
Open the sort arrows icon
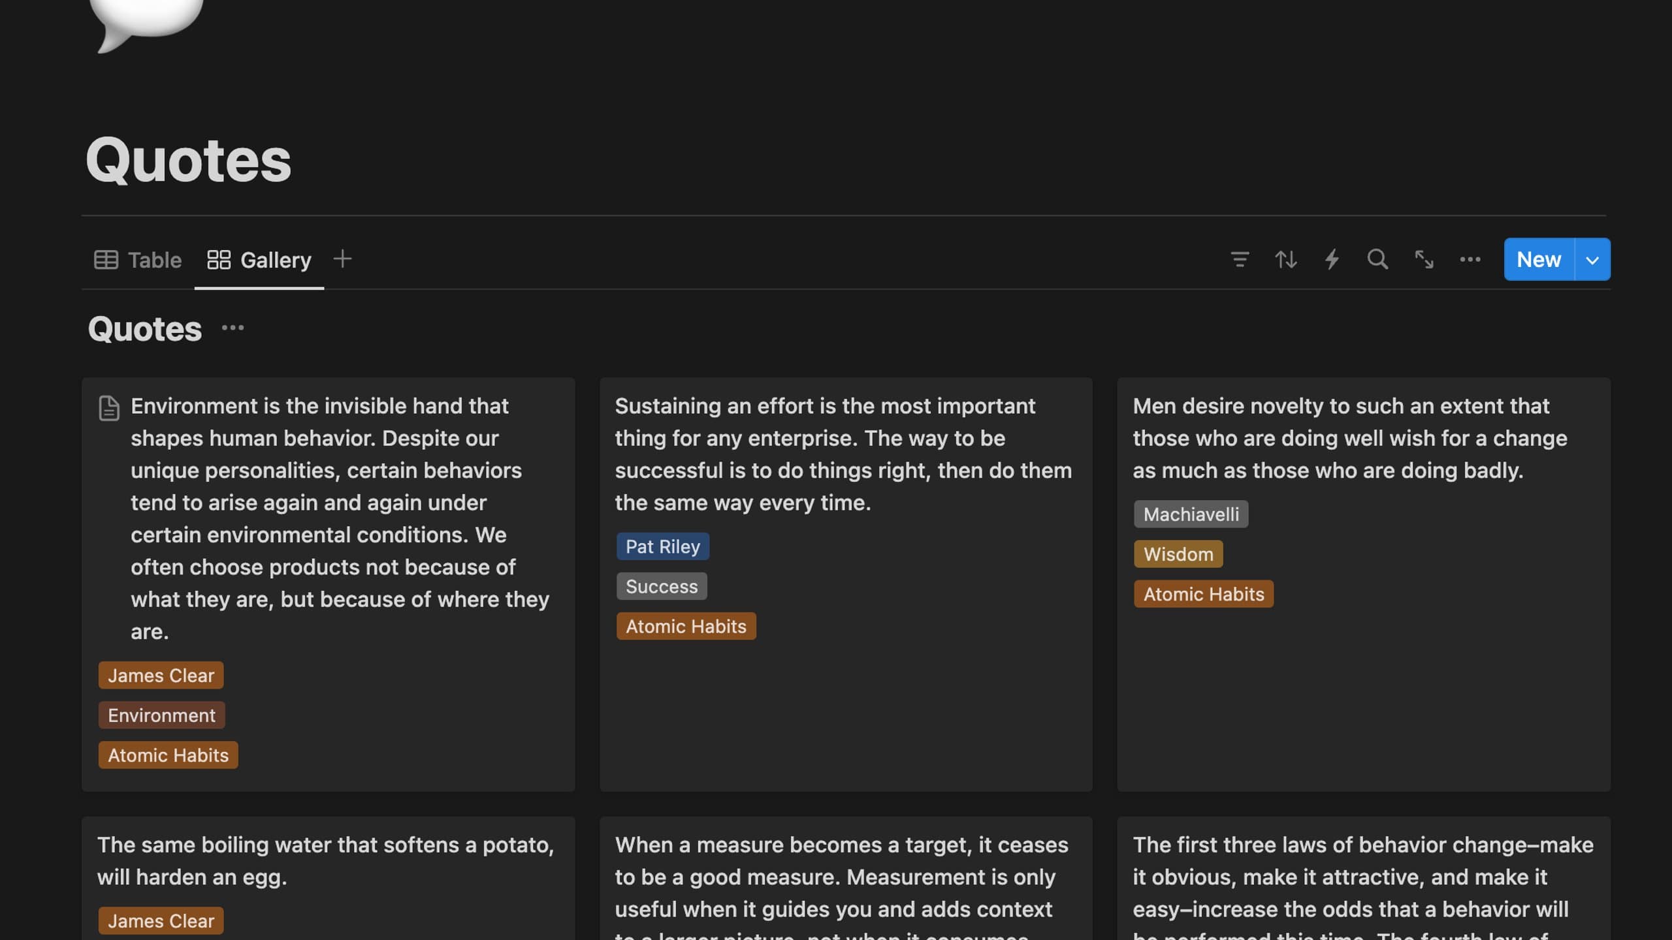(1286, 260)
